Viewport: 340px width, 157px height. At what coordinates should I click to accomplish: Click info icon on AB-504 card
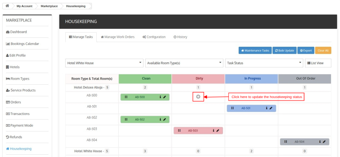pos(320,142)
